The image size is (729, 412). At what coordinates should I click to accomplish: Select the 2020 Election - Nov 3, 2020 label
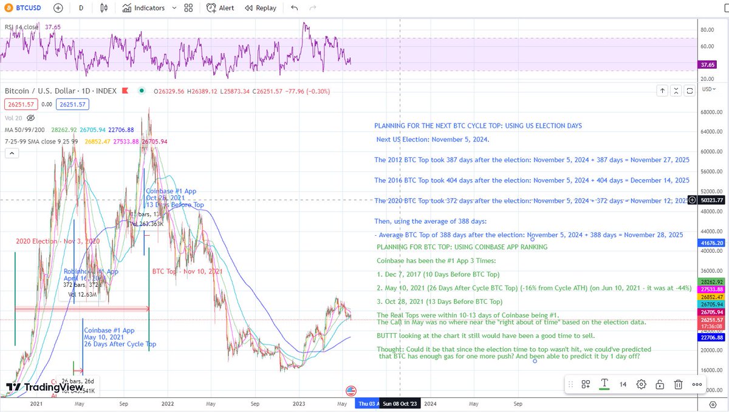click(x=57, y=241)
